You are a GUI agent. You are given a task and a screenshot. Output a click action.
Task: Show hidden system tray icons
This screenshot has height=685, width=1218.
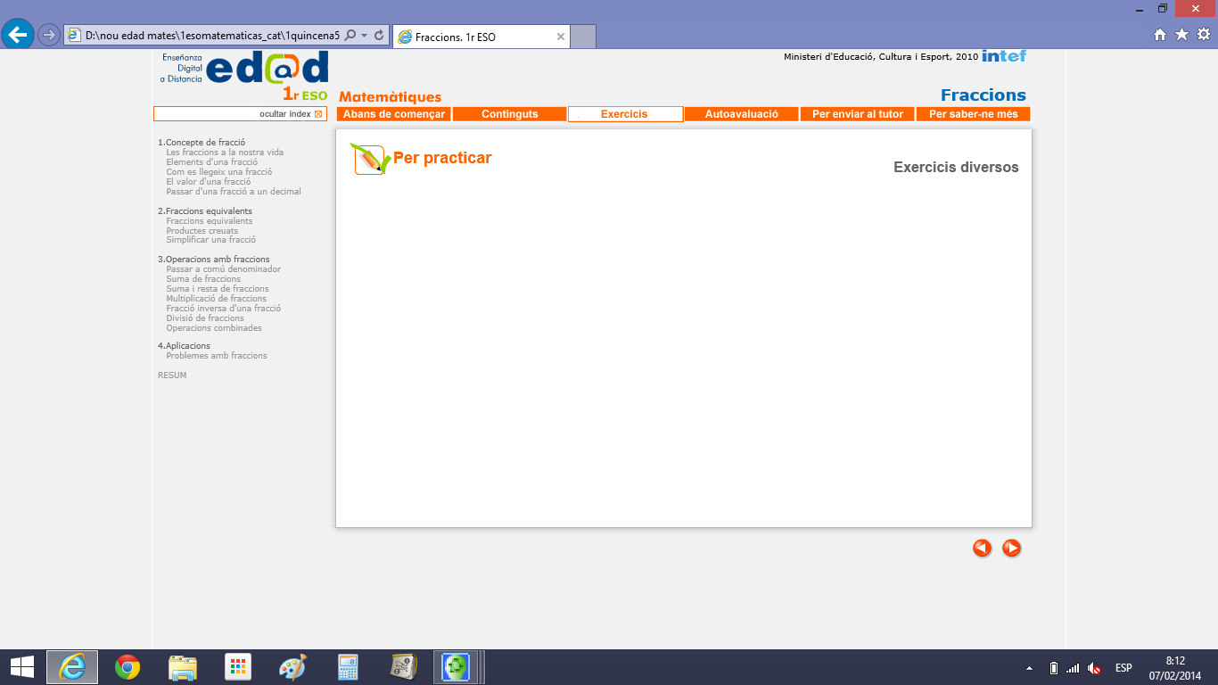1030,668
